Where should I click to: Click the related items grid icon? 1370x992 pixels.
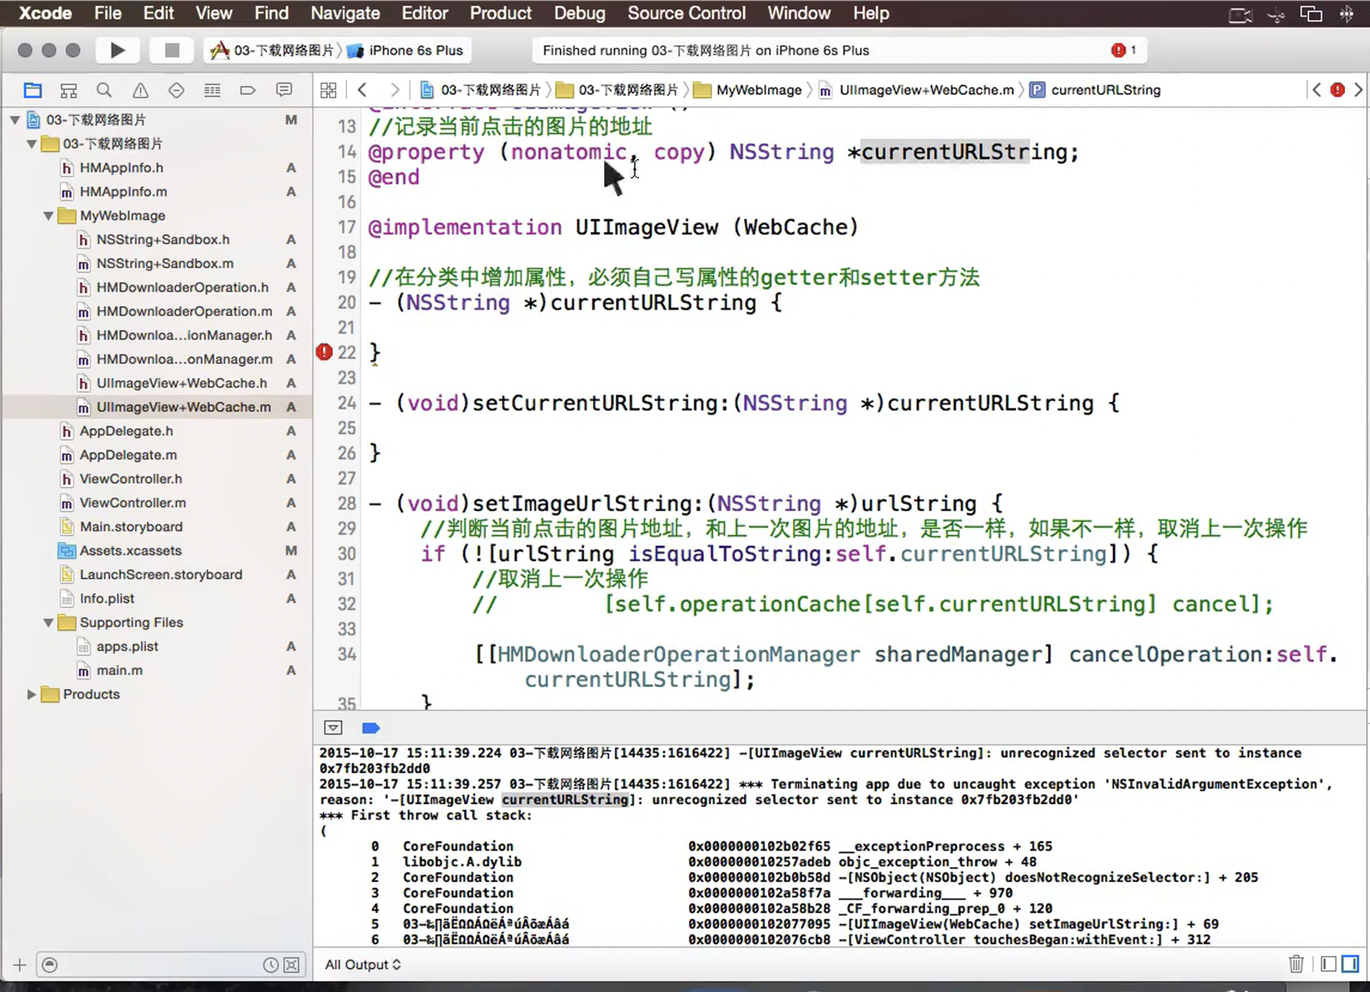(328, 90)
